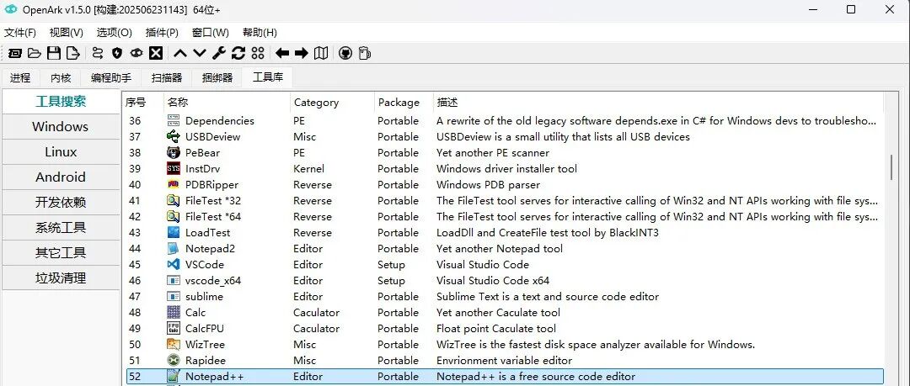910x386 pixels.
Task: Click the GitHub cat toolbar icon
Action: pos(345,53)
